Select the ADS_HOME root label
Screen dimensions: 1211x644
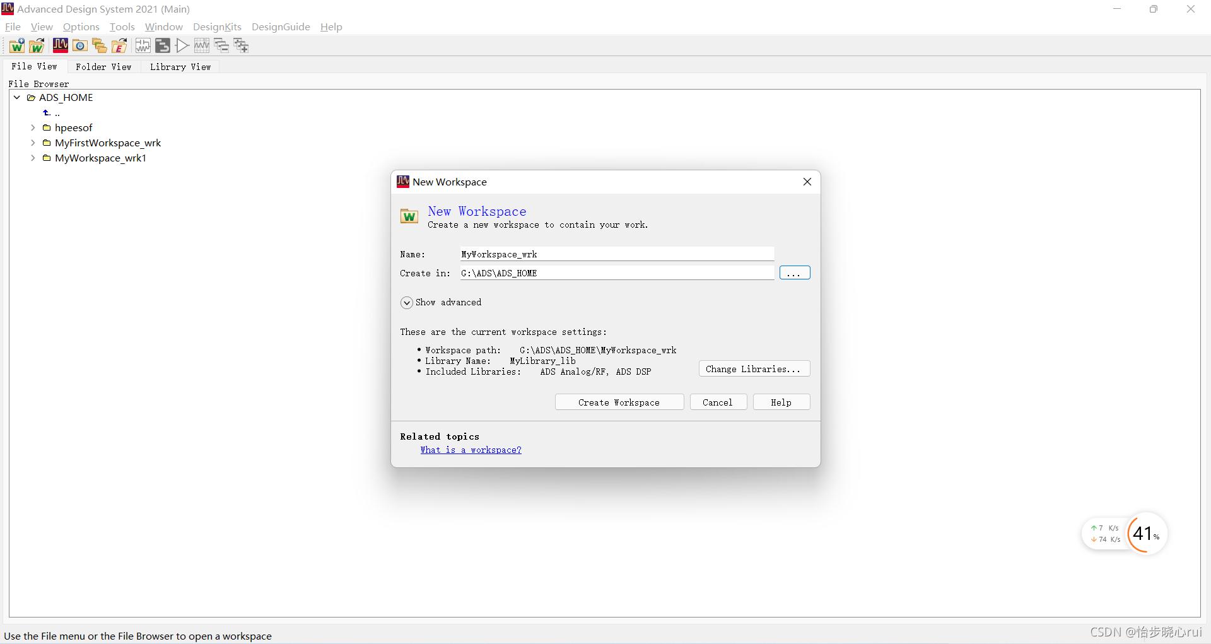[x=66, y=98]
